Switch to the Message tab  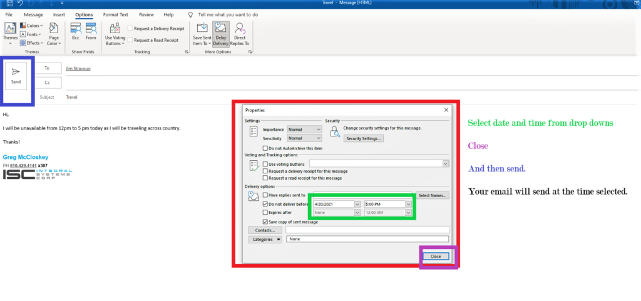point(34,14)
